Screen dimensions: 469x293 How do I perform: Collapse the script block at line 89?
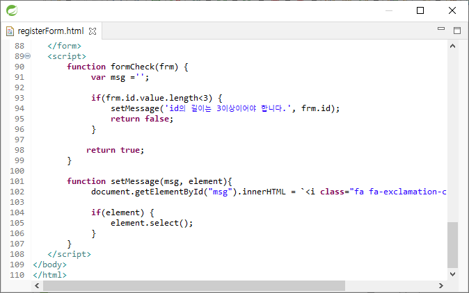click(x=28, y=56)
